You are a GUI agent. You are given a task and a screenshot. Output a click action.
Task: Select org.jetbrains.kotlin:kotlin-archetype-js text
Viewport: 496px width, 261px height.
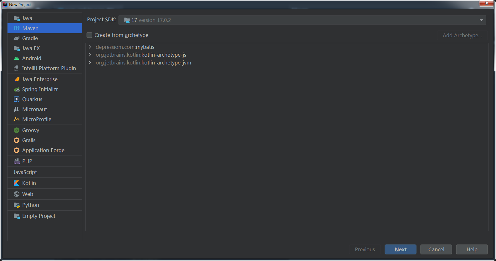click(x=141, y=55)
